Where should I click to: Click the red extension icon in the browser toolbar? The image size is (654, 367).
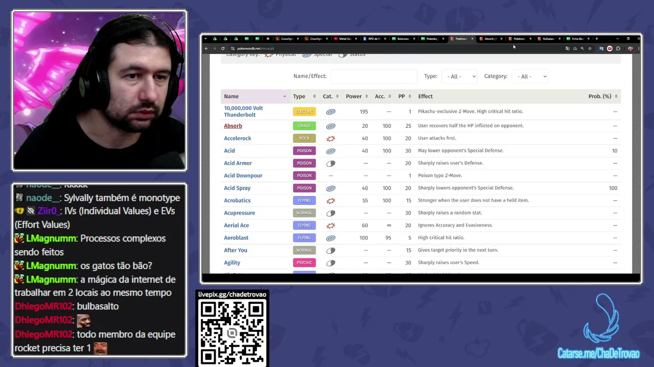(610, 48)
